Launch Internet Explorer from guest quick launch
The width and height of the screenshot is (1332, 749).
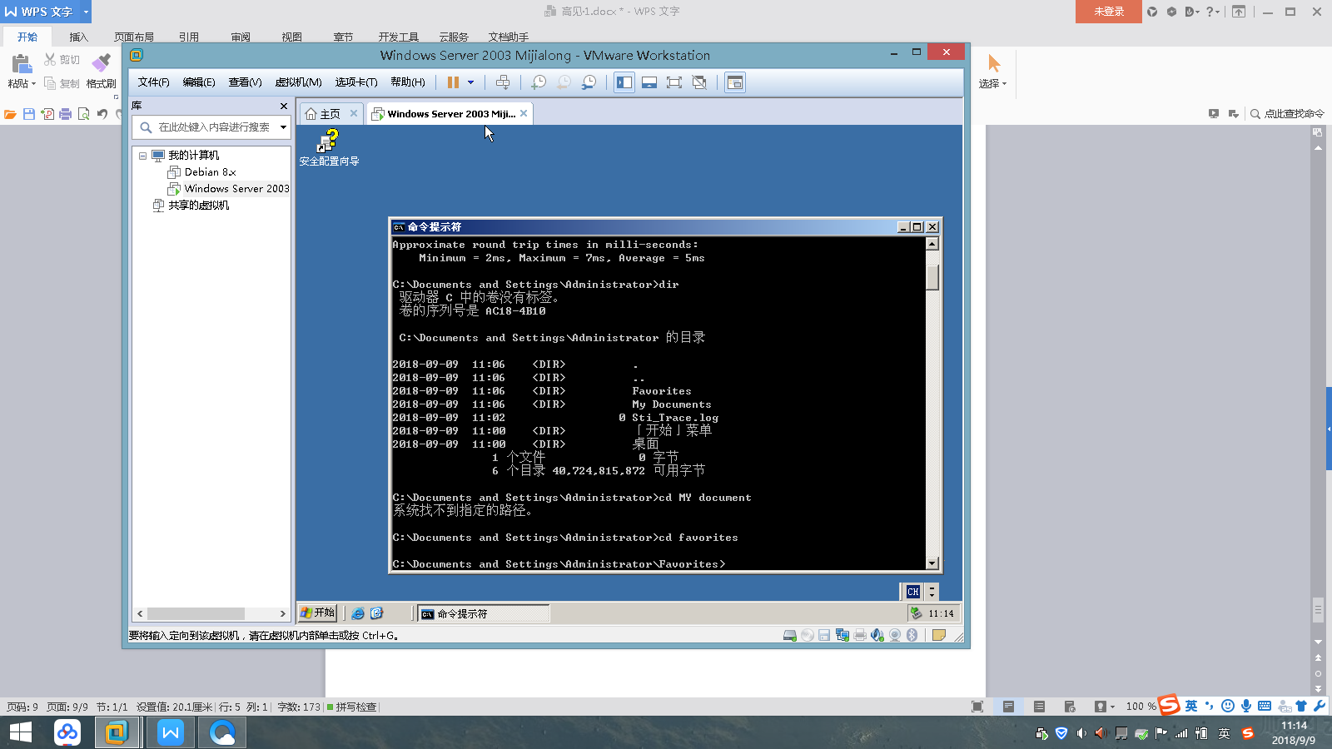[x=358, y=613]
